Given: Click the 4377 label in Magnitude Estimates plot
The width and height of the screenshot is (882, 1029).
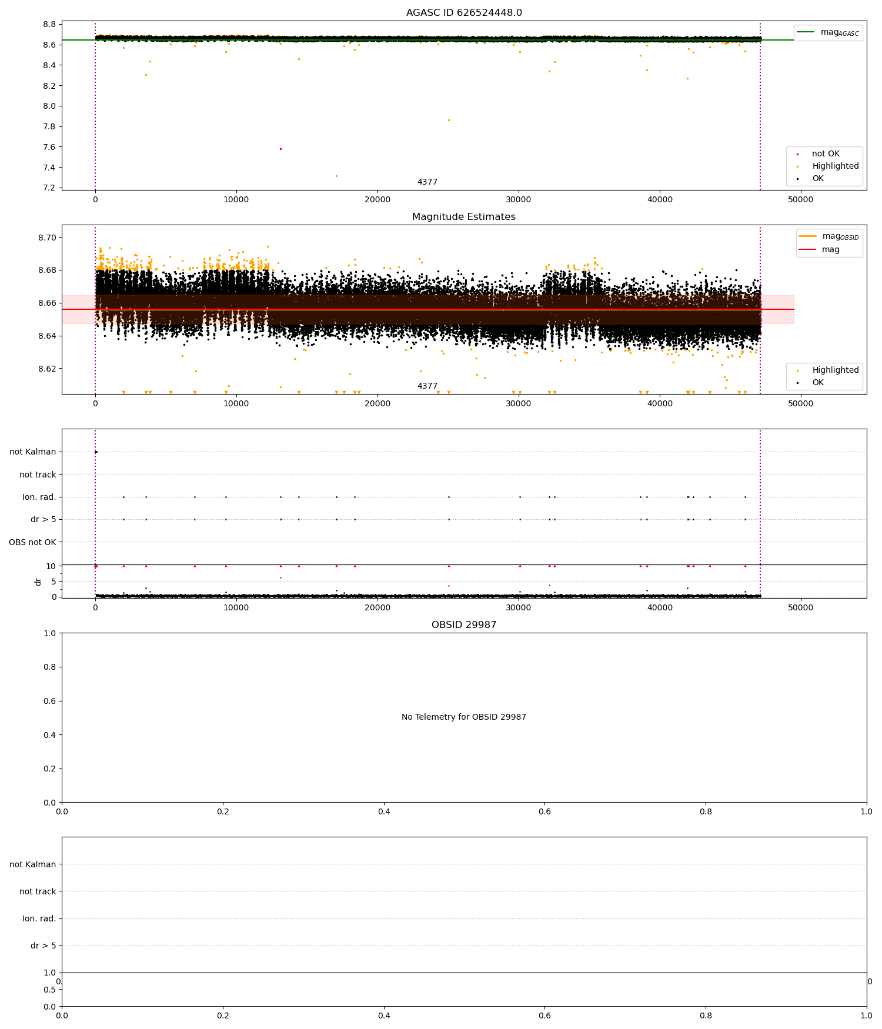Looking at the screenshot, I should (427, 386).
